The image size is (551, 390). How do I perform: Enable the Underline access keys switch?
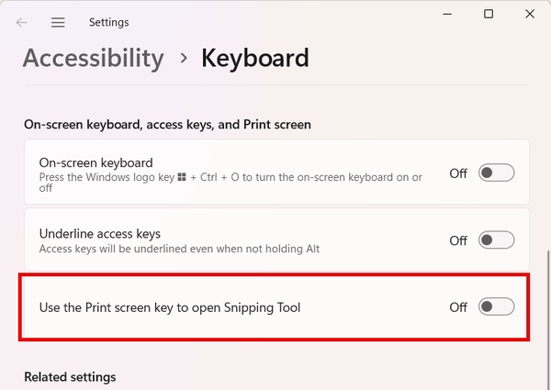[x=497, y=240]
